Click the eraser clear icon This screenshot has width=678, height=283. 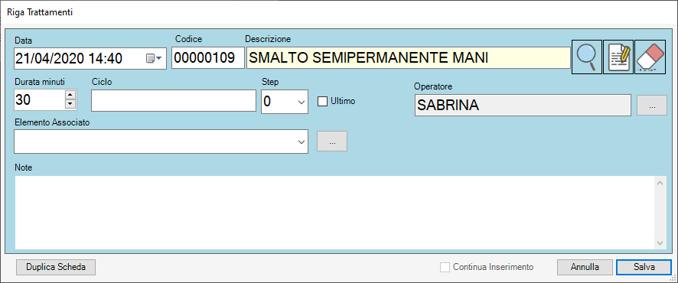coord(650,57)
